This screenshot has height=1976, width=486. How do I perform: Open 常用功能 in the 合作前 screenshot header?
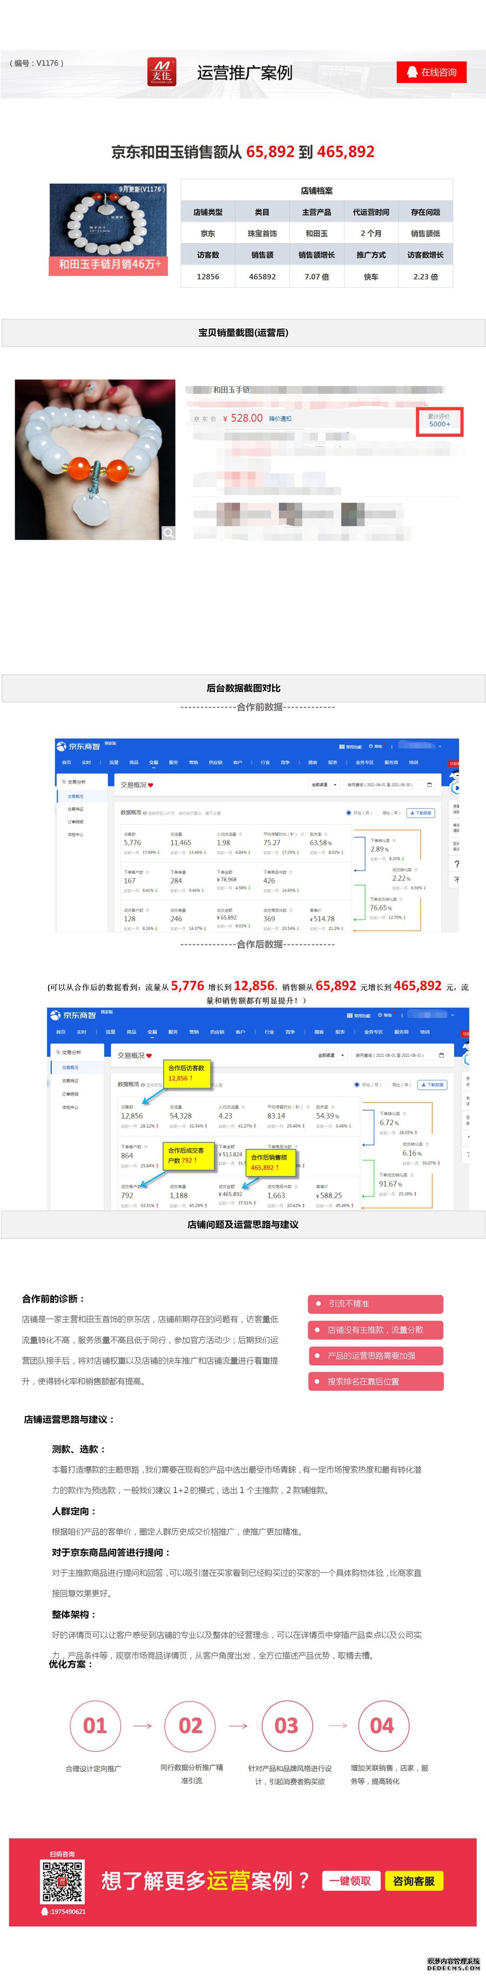pyautogui.click(x=350, y=746)
